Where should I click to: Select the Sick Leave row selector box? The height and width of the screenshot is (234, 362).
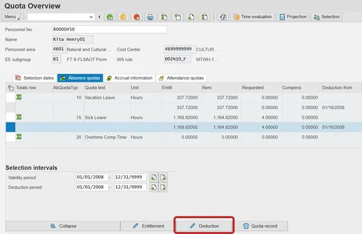click(10, 117)
